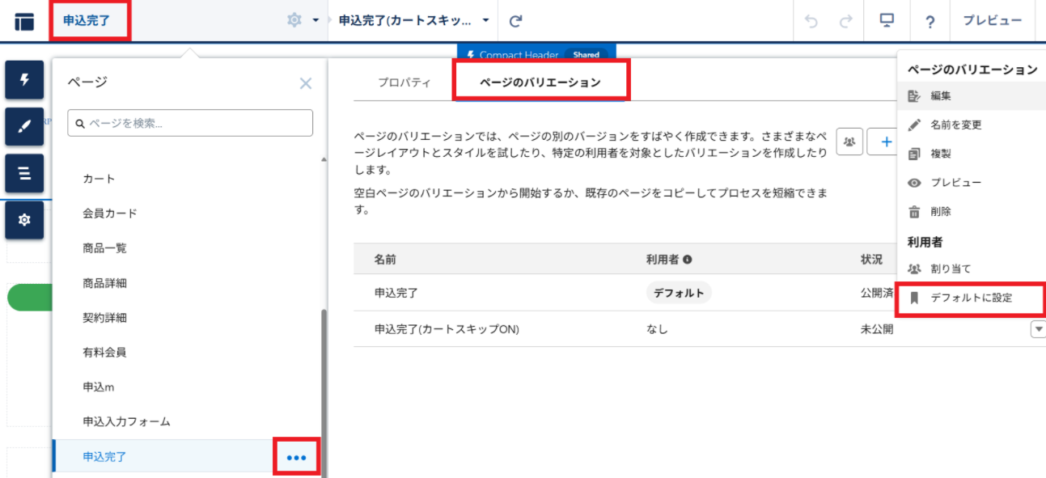
Task: Close the ページ panel
Action: pos(305,82)
